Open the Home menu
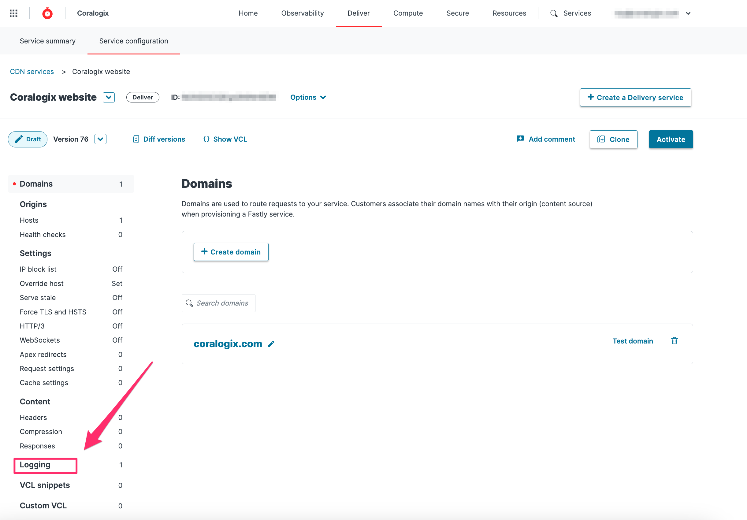 pyautogui.click(x=248, y=13)
